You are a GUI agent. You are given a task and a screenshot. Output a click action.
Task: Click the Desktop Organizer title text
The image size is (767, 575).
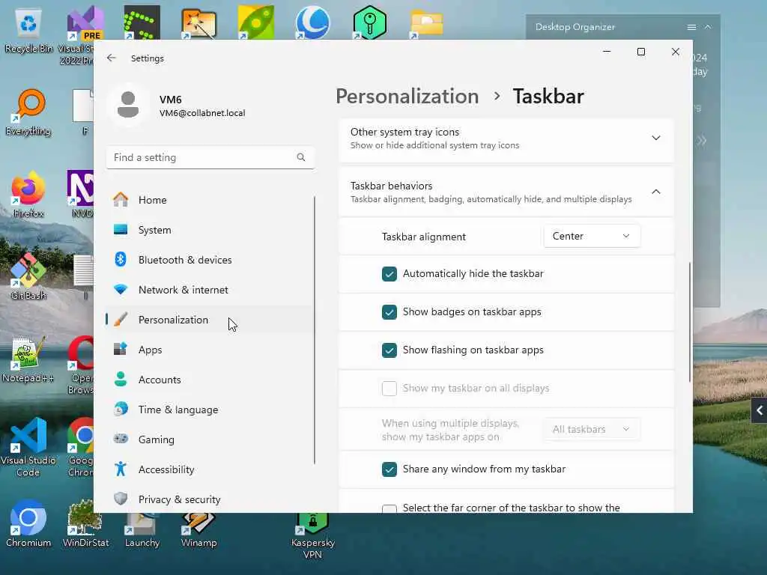(x=575, y=28)
